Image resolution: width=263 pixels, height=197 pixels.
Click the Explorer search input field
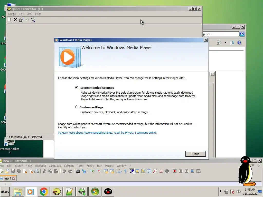point(221,34)
